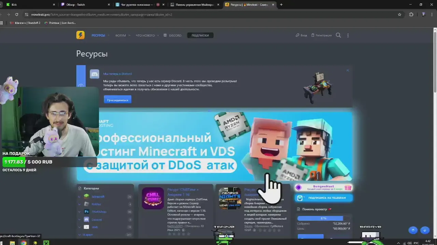The width and height of the screenshot is (437, 245).
Task: Expand the Web category chevron
Action: point(79,227)
